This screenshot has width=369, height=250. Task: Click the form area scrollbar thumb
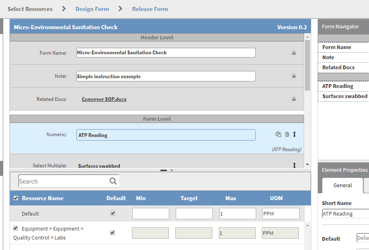tap(307, 65)
